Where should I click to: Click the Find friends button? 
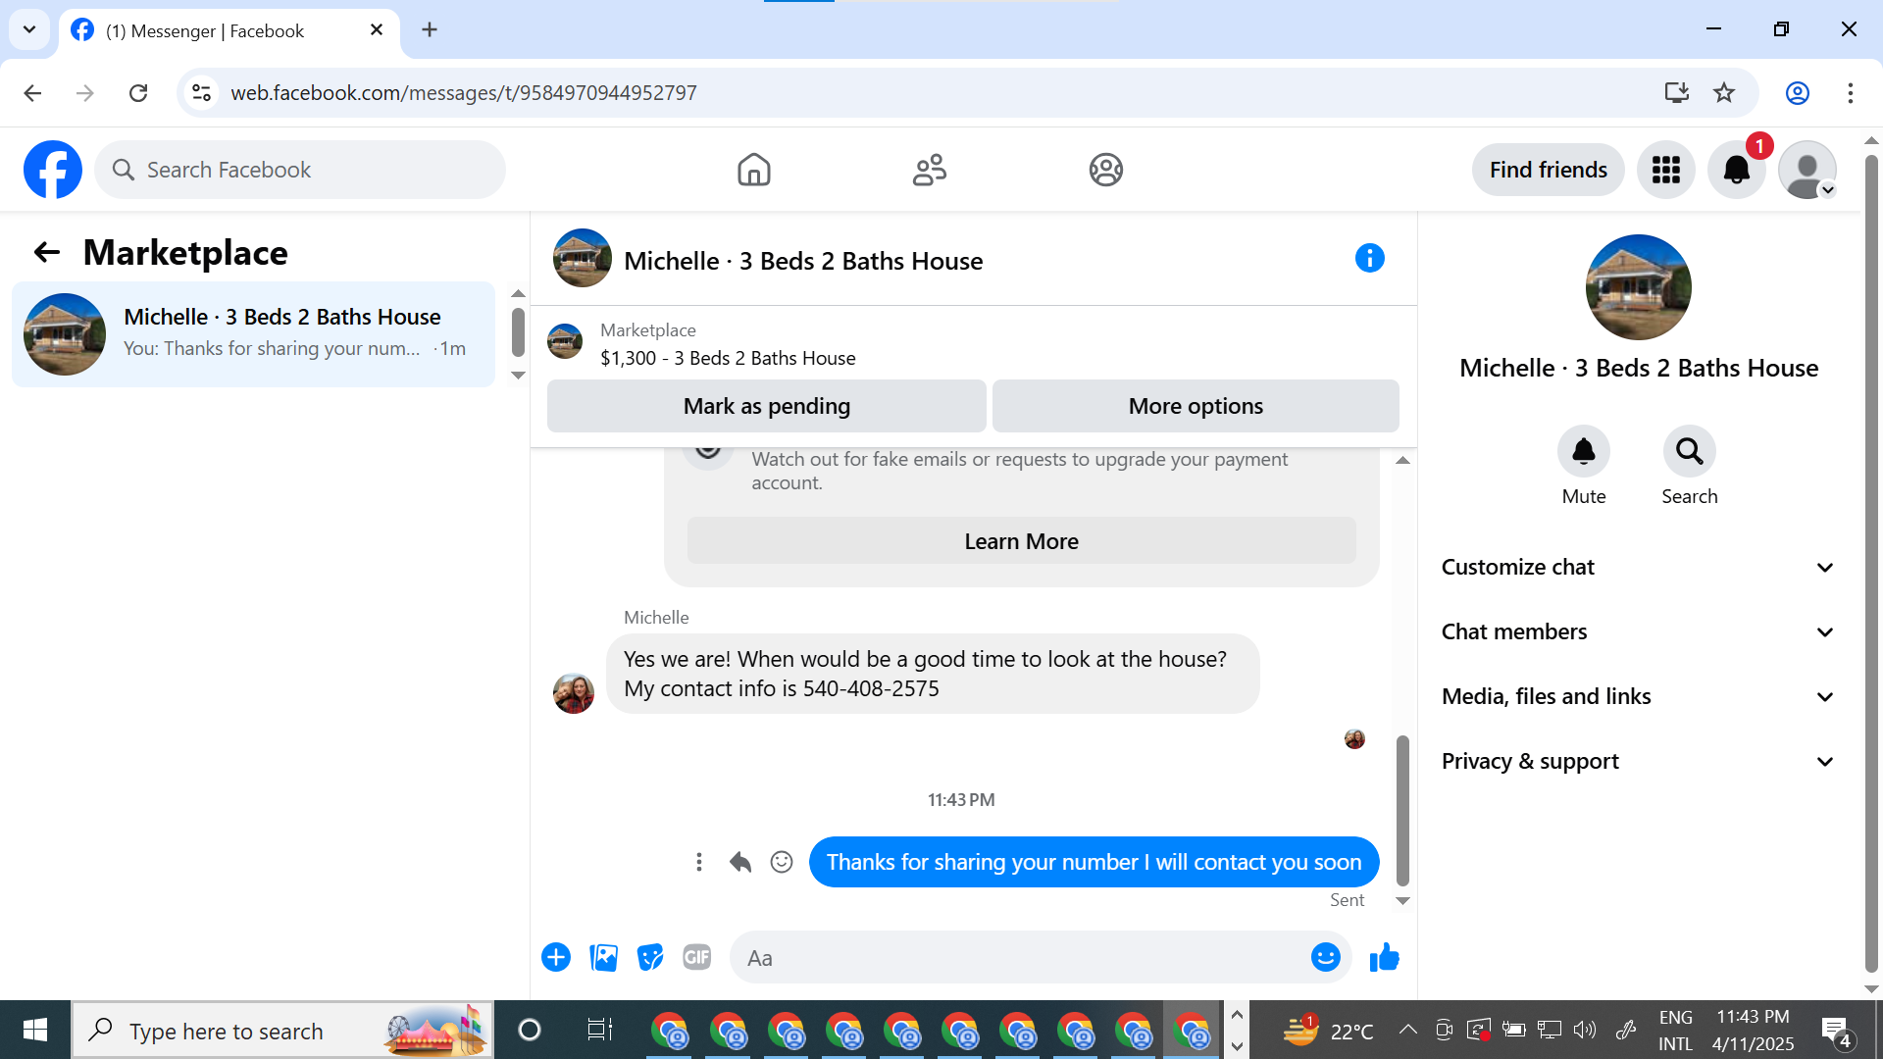(1548, 170)
